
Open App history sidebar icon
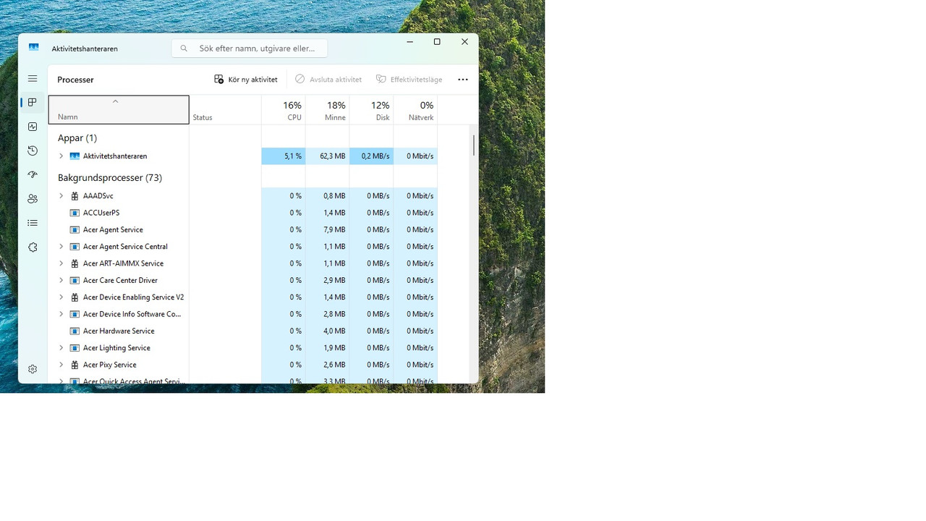[x=33, y=151]
